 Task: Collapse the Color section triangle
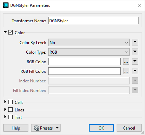coord(5,32)
